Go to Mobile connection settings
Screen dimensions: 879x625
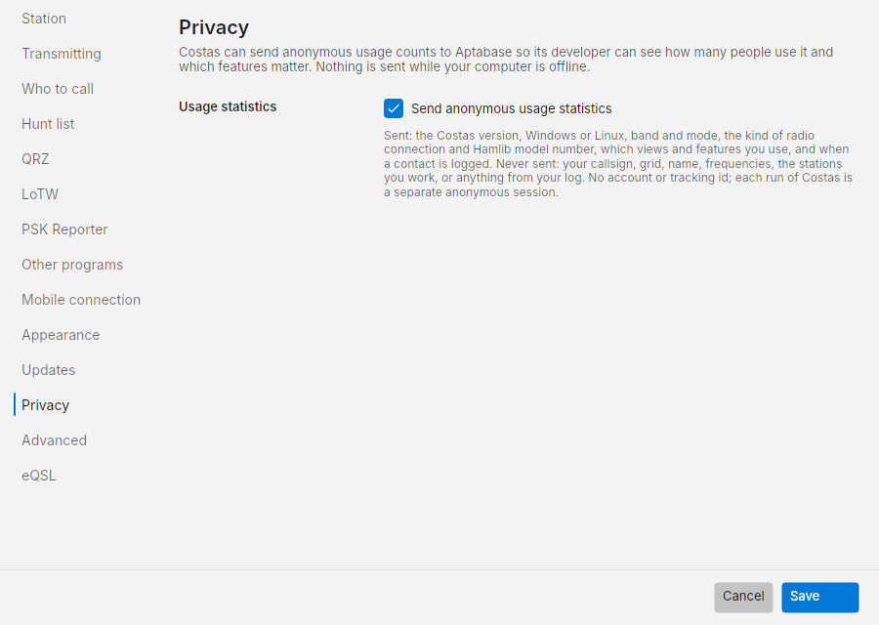point(81,300)
